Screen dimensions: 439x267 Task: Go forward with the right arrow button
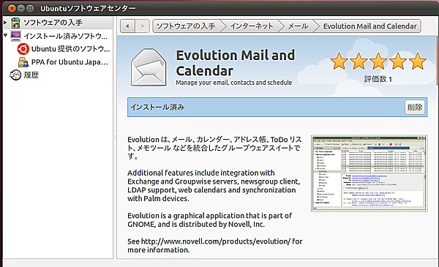(142, 26)
